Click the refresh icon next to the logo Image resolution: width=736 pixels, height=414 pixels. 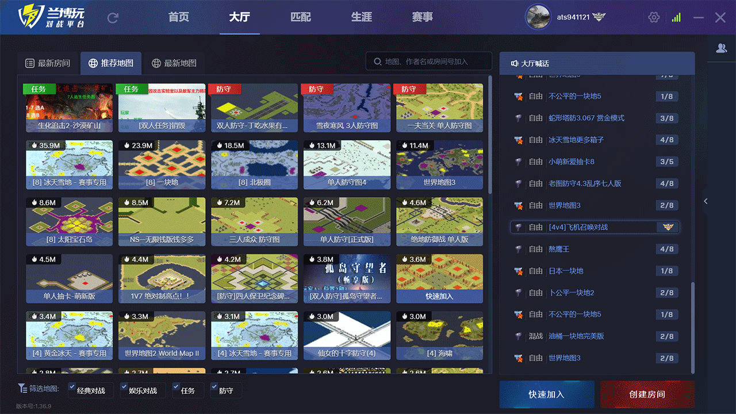pos(113,17)
